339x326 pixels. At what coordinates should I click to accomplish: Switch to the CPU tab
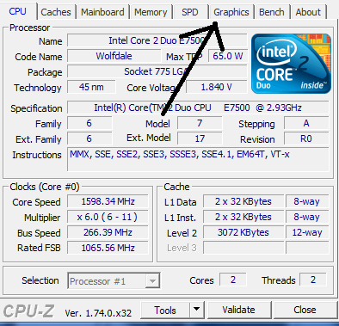click(x=18, y=11)
